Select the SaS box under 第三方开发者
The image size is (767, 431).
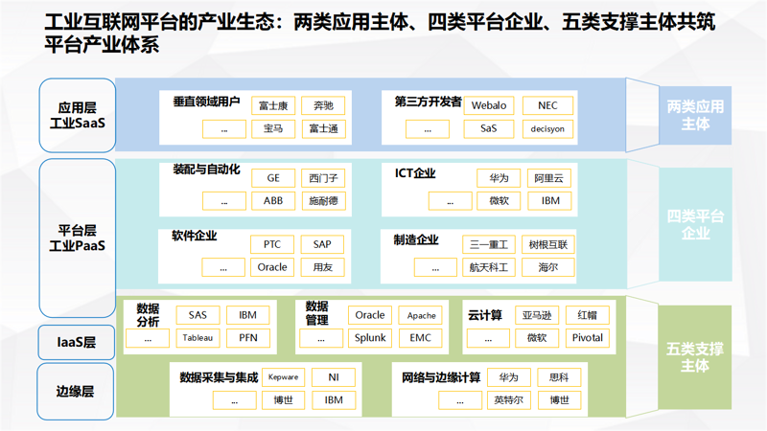[x=489, y=128]
